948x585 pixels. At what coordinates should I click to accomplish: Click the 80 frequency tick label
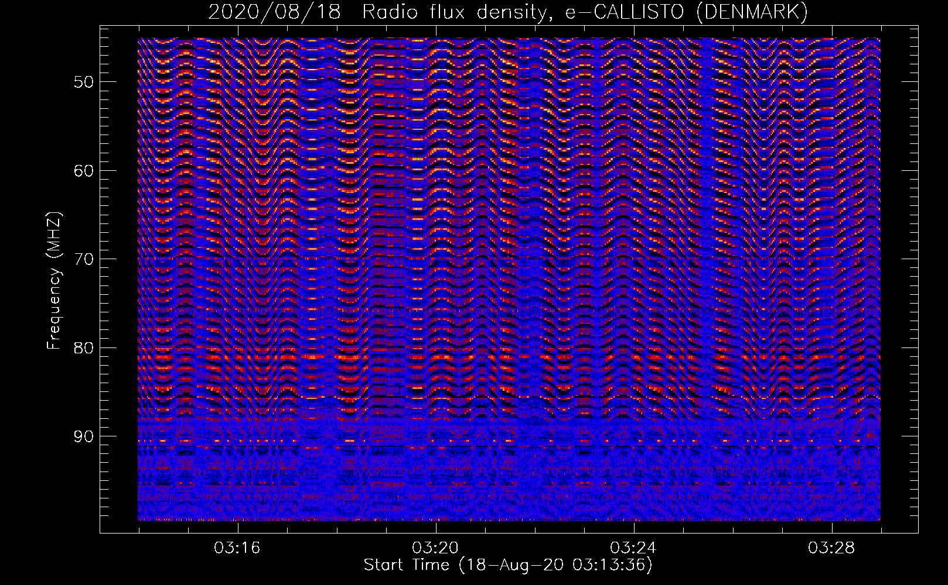(x=83, y=347)
